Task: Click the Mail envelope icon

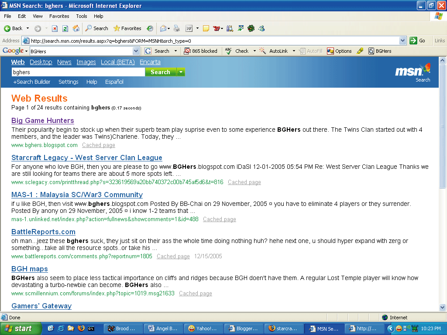Action: [x=163, y=28]
